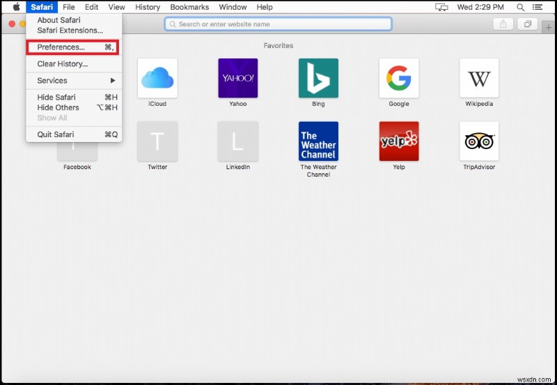Choose Clear History… menu entry
This screenshot has width=557, height=385.
pyautogui.click(x=74, y=64)
